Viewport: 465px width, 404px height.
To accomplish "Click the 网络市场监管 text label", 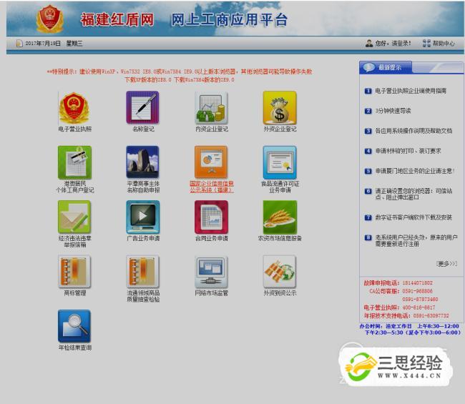I will [212, 293].
